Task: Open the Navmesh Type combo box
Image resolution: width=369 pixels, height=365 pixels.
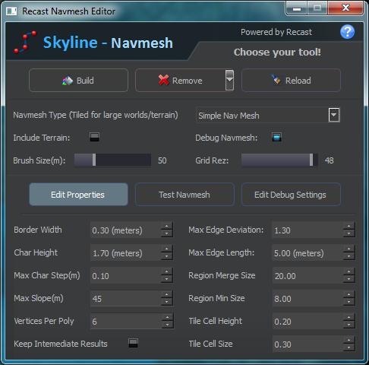Action: pyautogui.click(x=267, y=116)
